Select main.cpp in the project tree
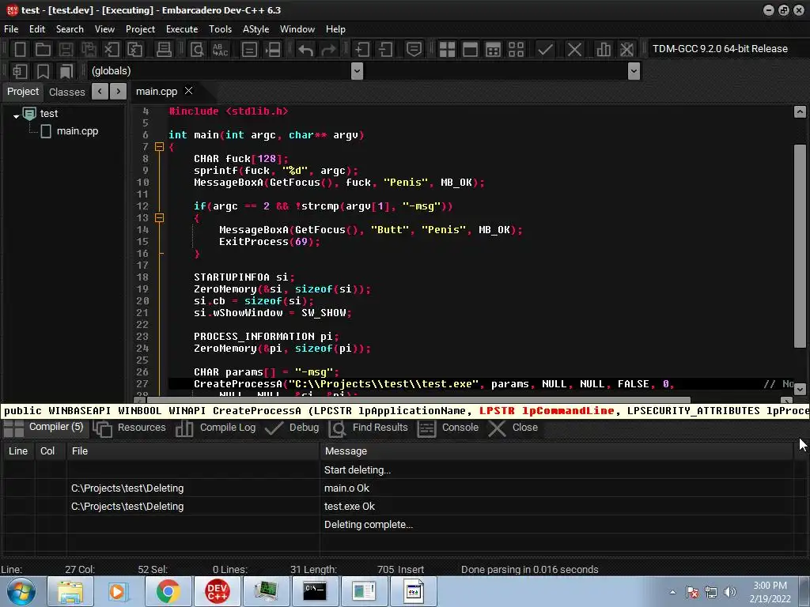Image resolution: width=810 pixels, height=607 pixels. (x=78, y=131)
